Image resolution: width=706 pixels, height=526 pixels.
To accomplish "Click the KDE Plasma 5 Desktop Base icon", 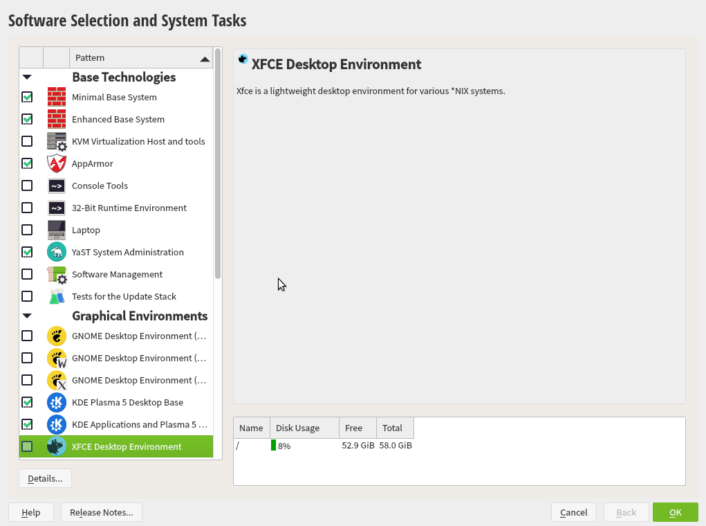I will click(x=57, y=402).
